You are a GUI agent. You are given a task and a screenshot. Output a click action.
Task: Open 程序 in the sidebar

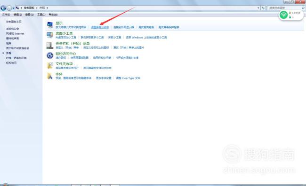pos(8,43)
